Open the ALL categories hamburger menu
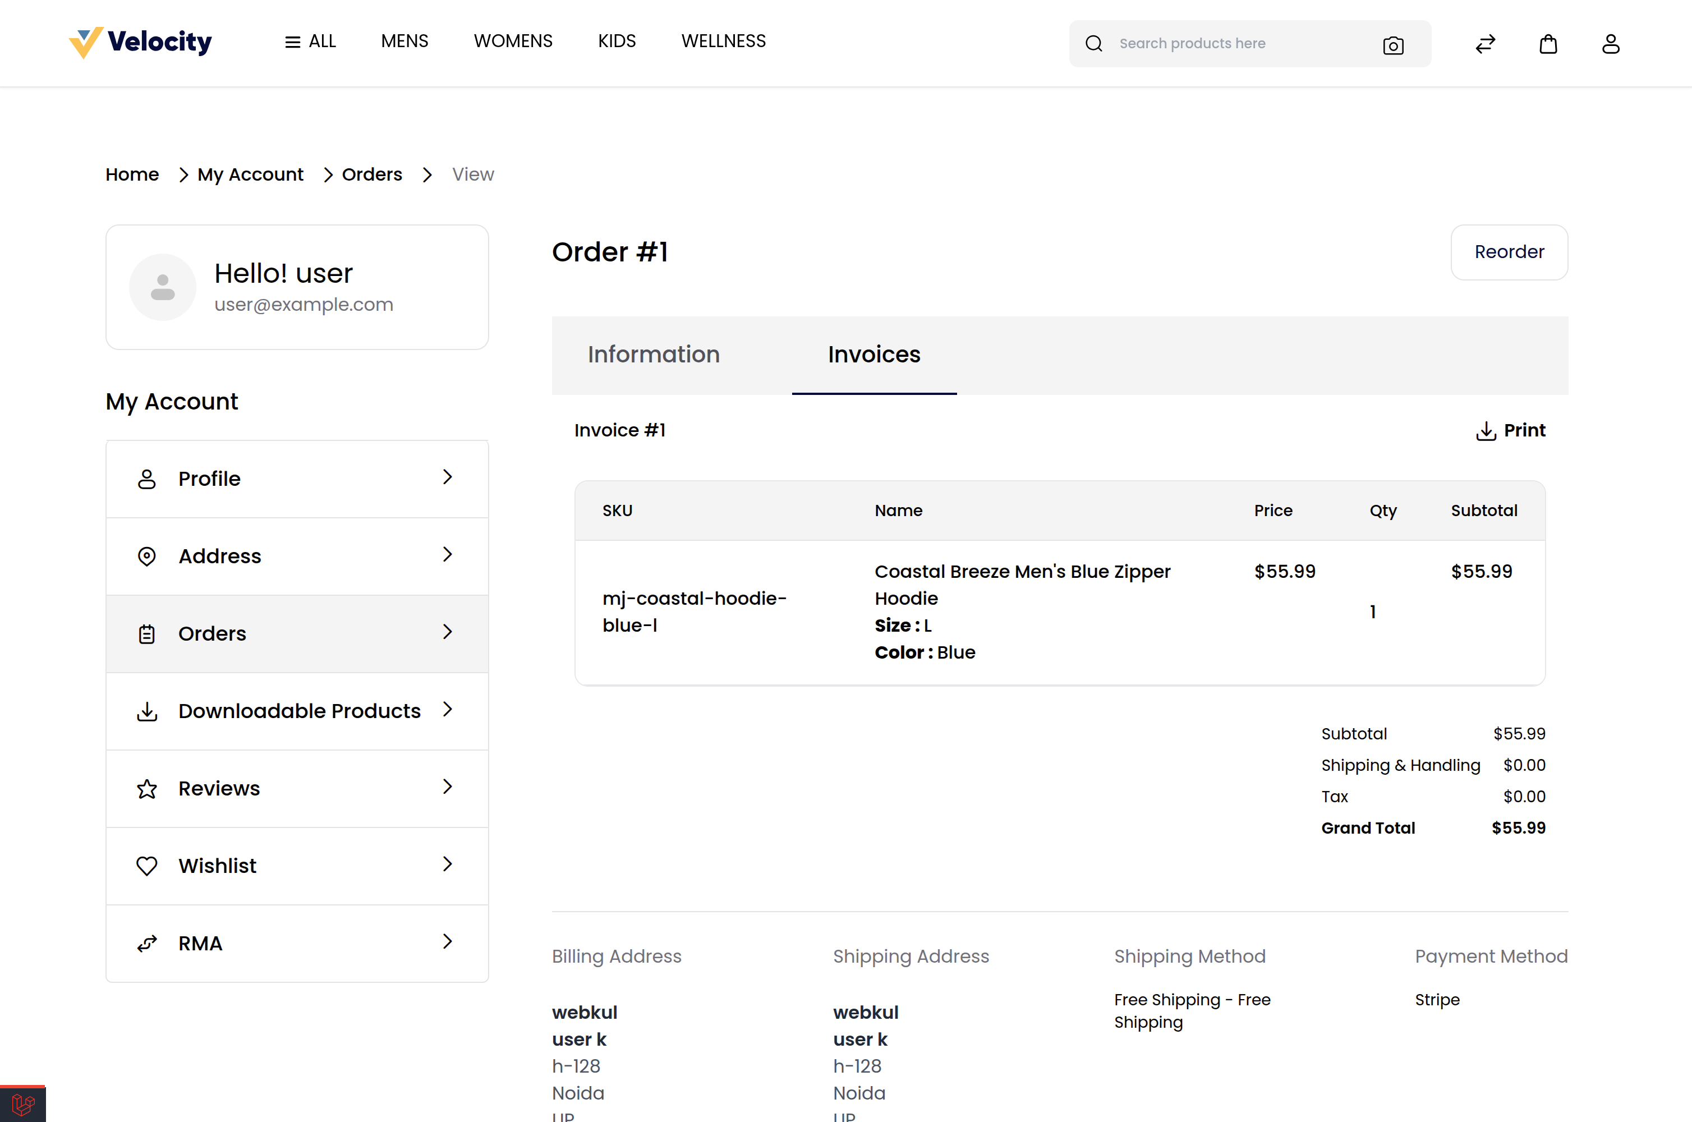The width and height of the screenshot is (1692, 1122). (310, 42)
